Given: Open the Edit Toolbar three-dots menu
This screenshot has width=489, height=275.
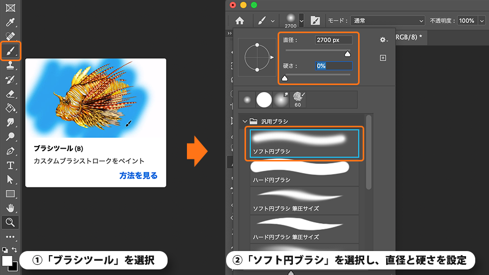Looking at the screenshot, I should 10,237.
